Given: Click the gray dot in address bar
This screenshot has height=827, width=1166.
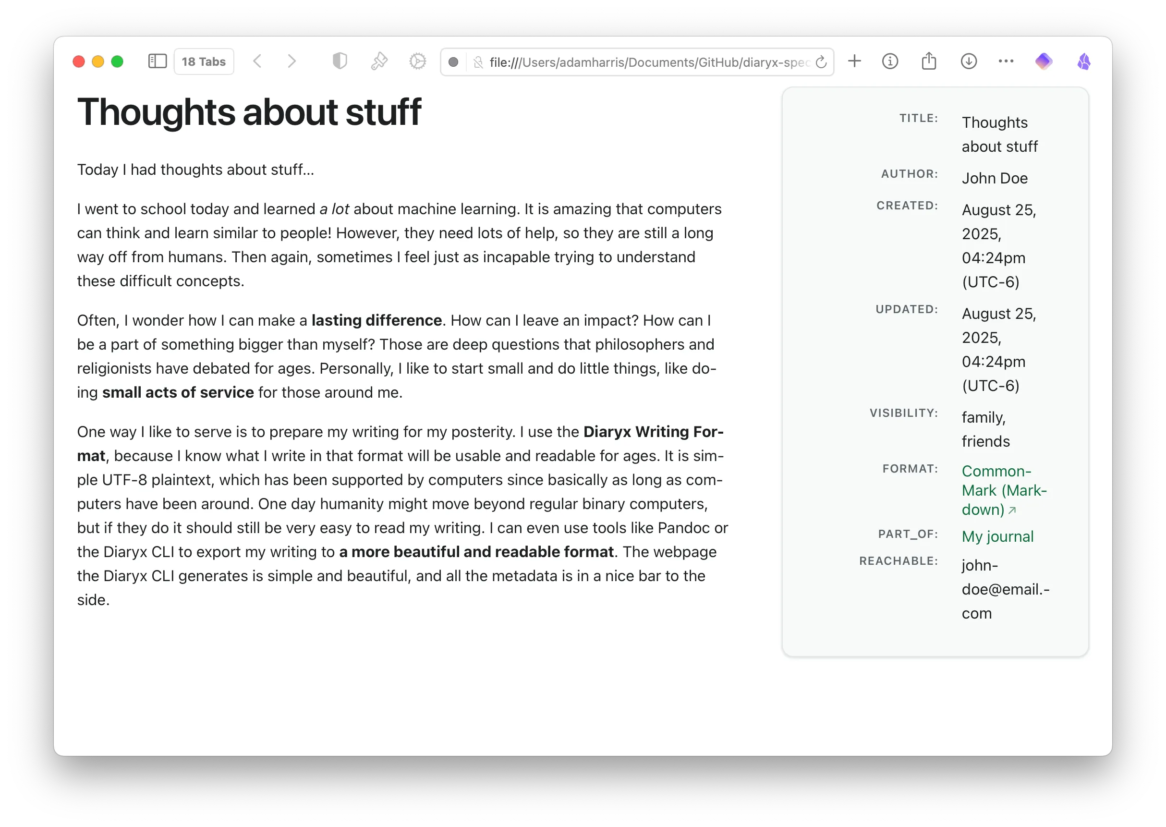Looking at the screenshot, I should [453, 62].
